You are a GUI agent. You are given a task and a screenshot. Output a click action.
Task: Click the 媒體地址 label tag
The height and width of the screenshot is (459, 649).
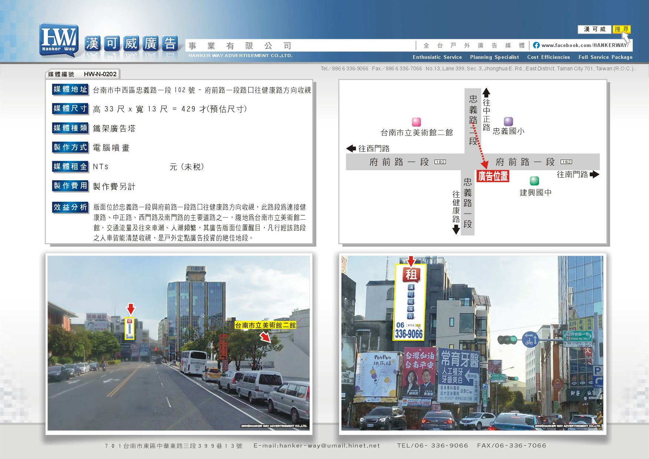[70, 89]
